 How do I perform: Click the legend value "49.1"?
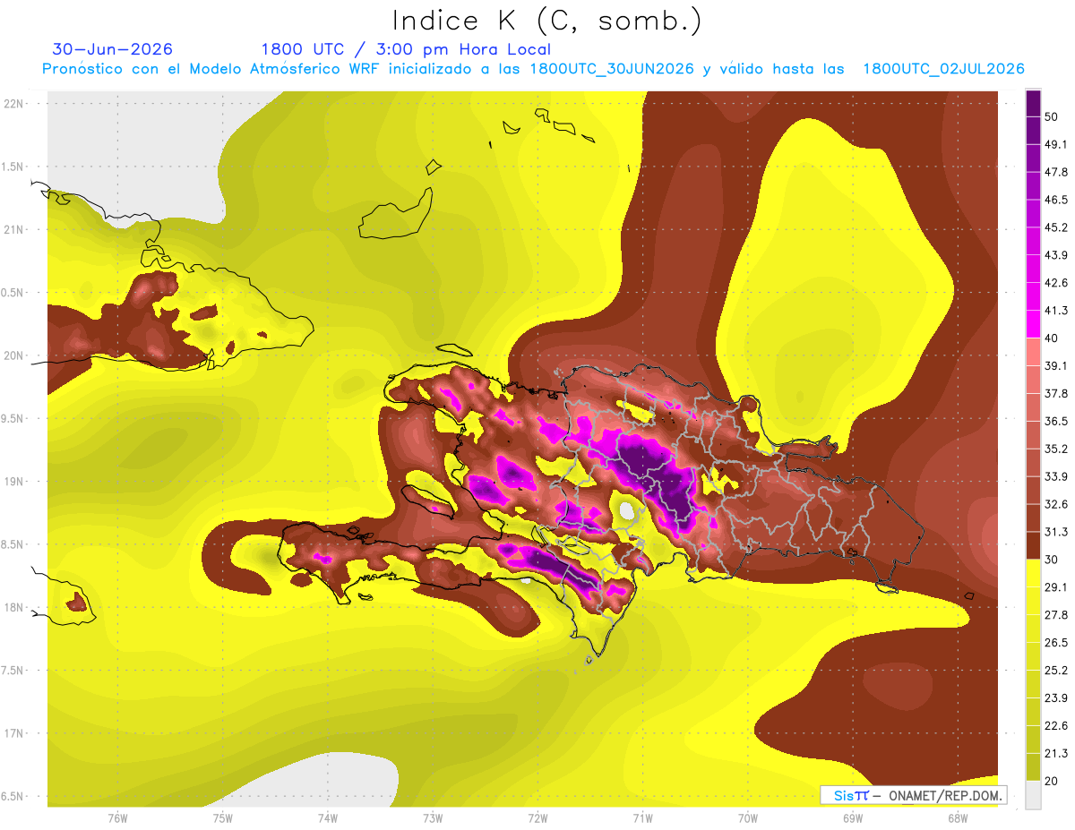coord(1056,144)
